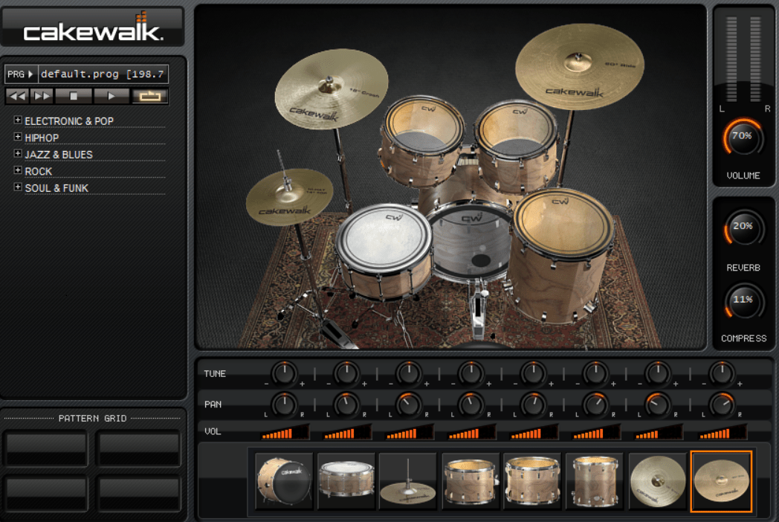Viewport: 779px width, 522px height.
Task: Select the highlighted ride cymbal pad thumbnail
Action: coord(721,481)
